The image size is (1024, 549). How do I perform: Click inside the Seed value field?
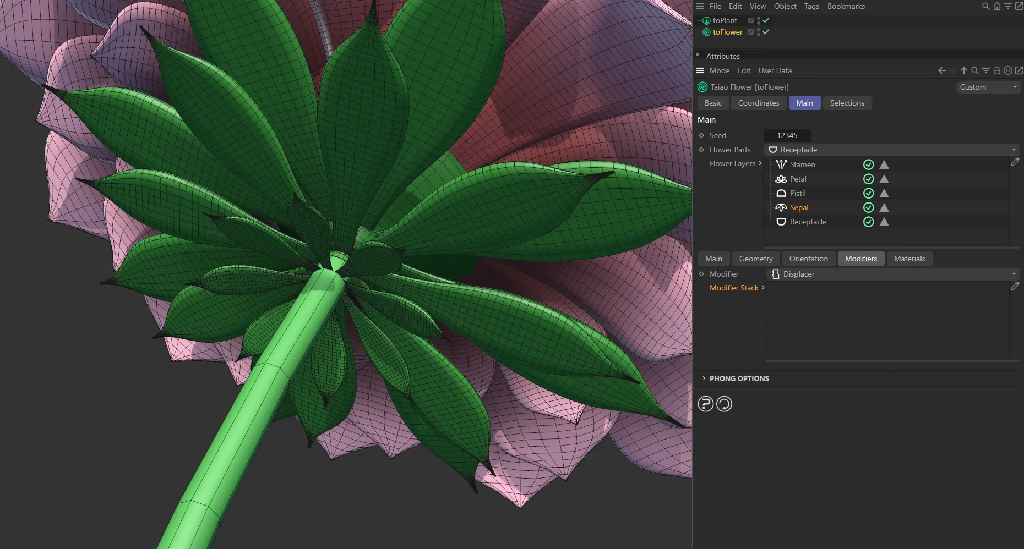(x=787, y=135)
